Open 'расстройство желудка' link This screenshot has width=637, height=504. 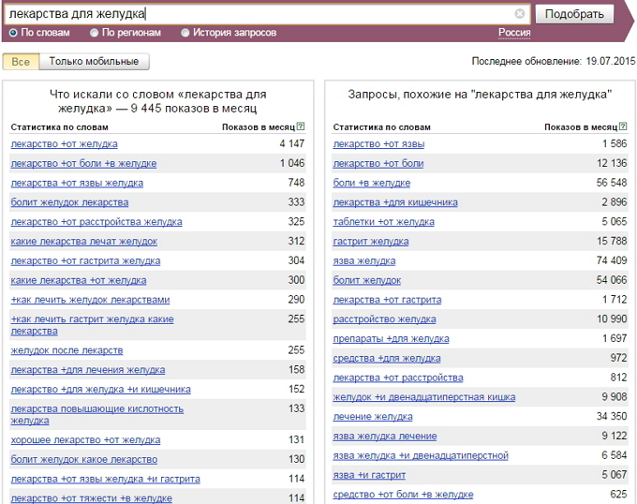coord(384,319)
